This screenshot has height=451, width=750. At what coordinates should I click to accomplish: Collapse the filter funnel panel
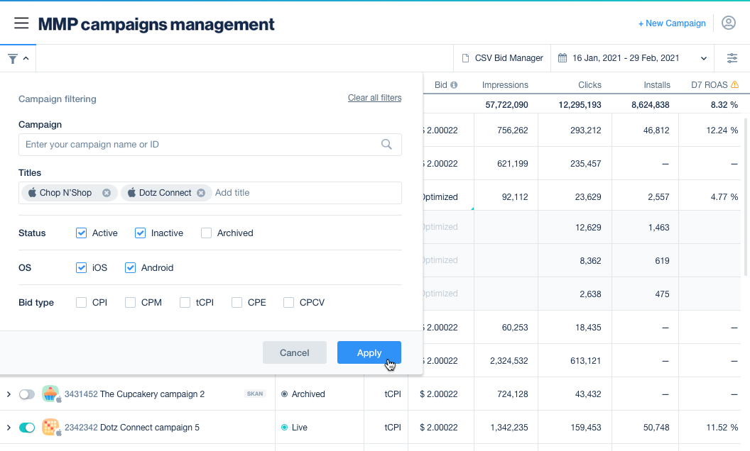click(18, 58)
